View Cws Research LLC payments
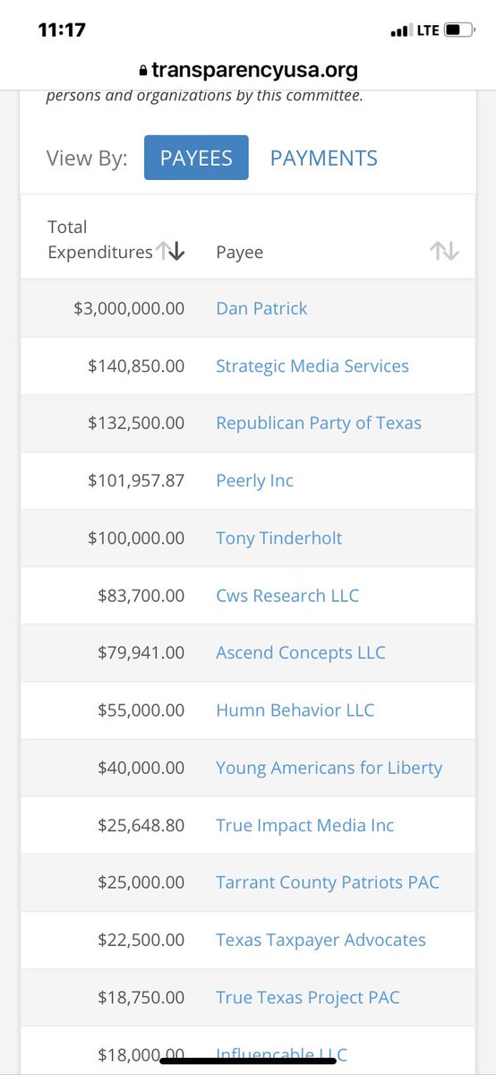Image resolution: width=496 pixels, height=1075 pixels. pos(287,595)
